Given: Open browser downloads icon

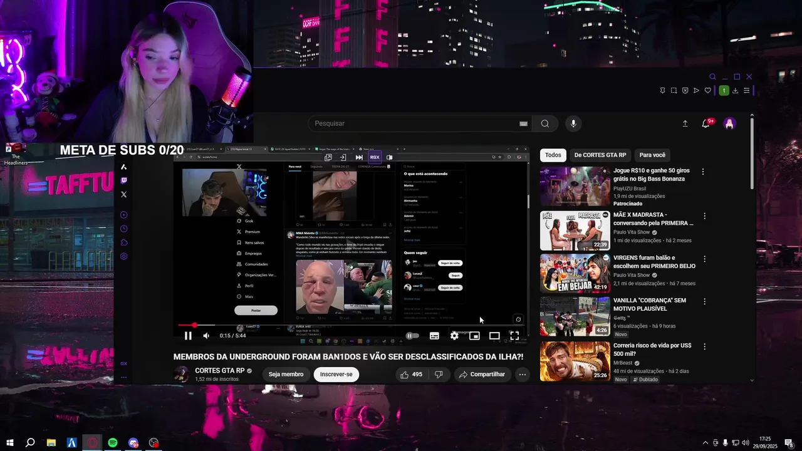Looking at the screenshot, I should coord(735,91).
